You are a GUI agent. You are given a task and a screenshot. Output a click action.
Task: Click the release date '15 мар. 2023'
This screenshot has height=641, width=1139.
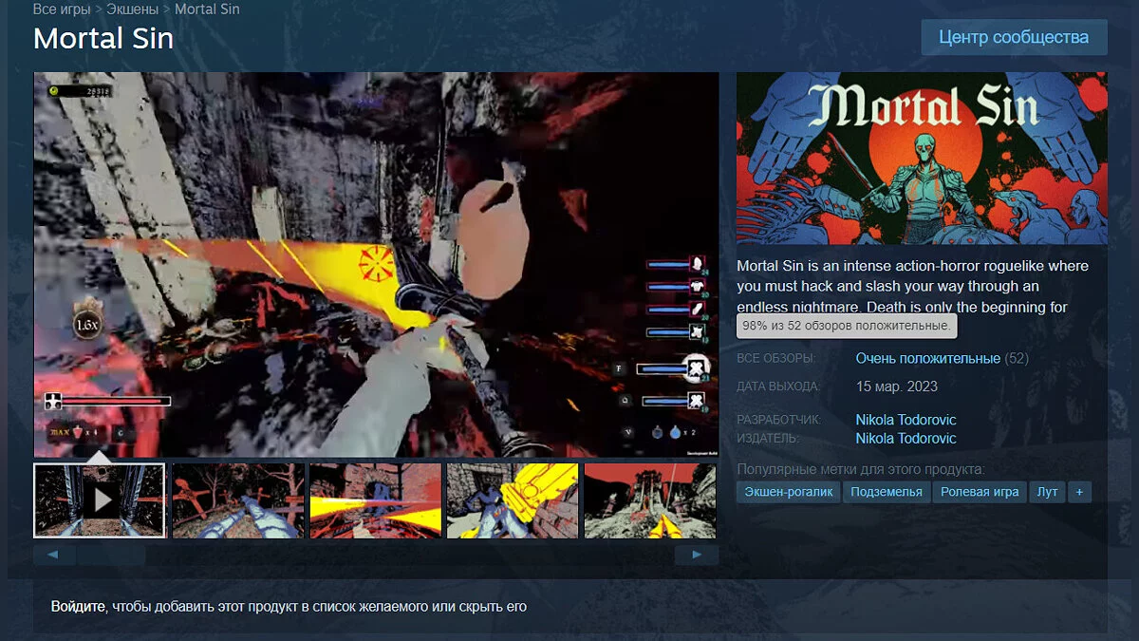(x=896, y=386)
